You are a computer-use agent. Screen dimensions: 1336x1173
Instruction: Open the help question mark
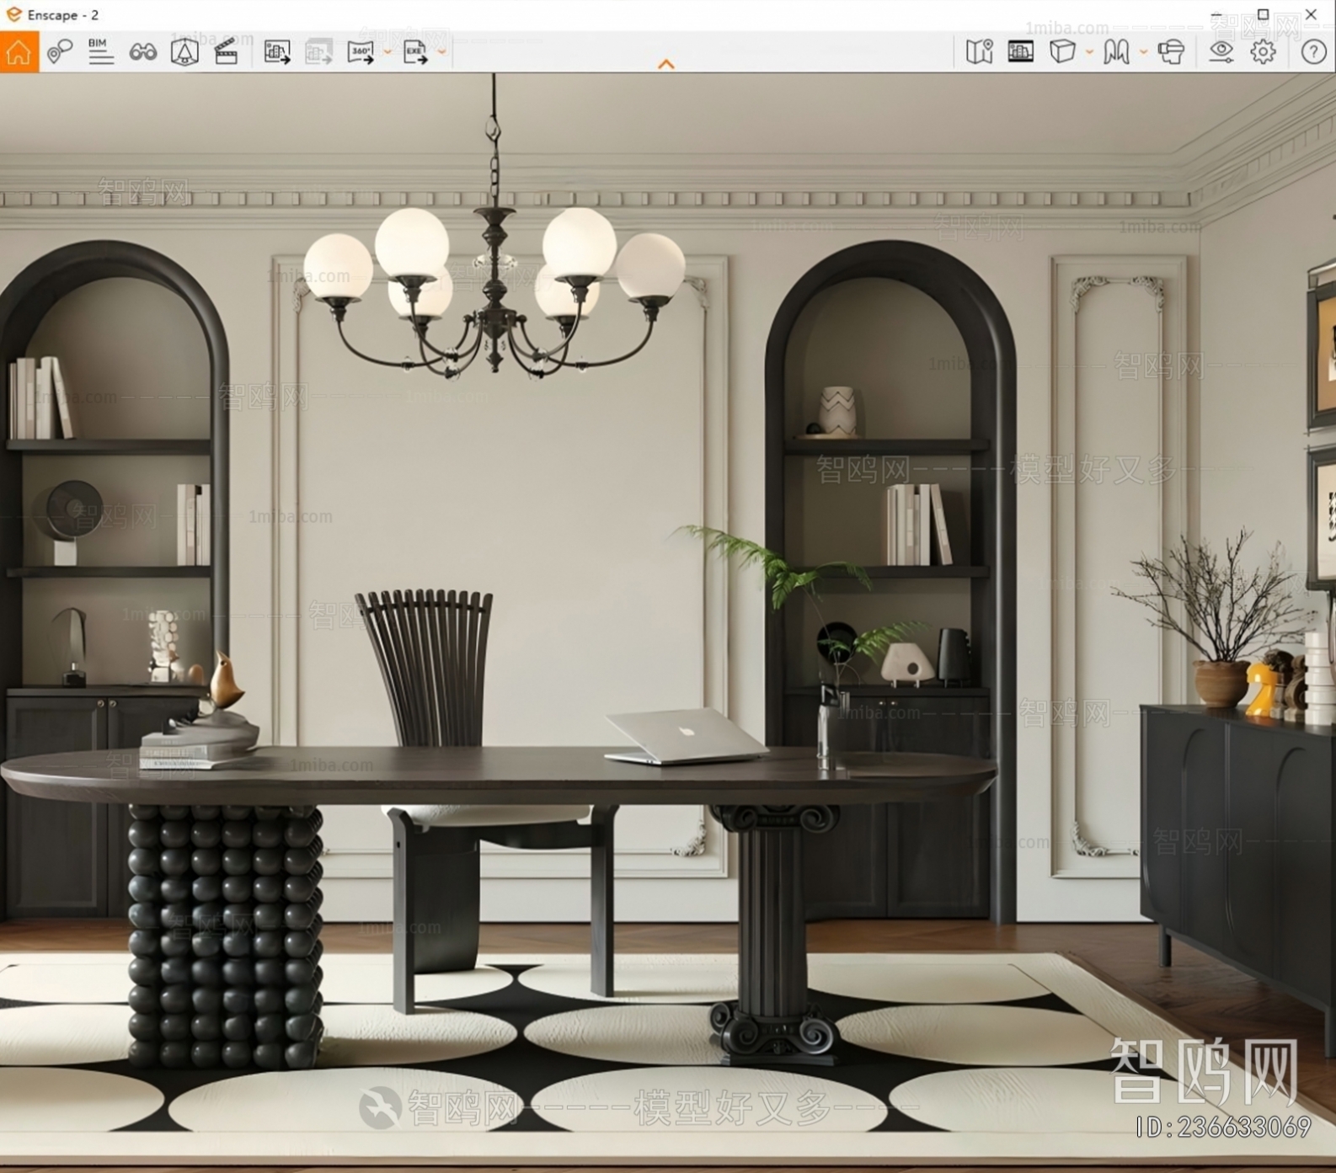(1313, 52)
